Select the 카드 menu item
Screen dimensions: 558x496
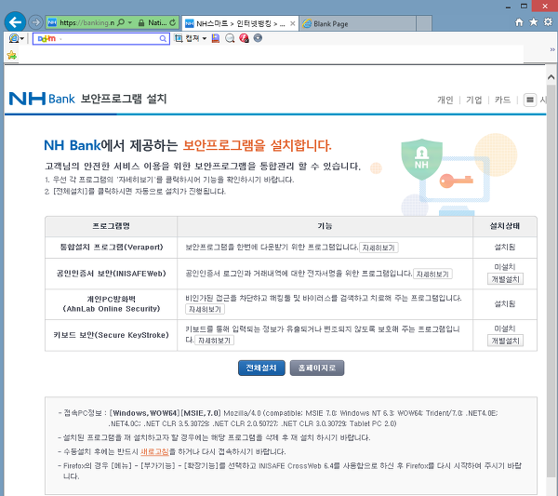click(x=502, y=100)
